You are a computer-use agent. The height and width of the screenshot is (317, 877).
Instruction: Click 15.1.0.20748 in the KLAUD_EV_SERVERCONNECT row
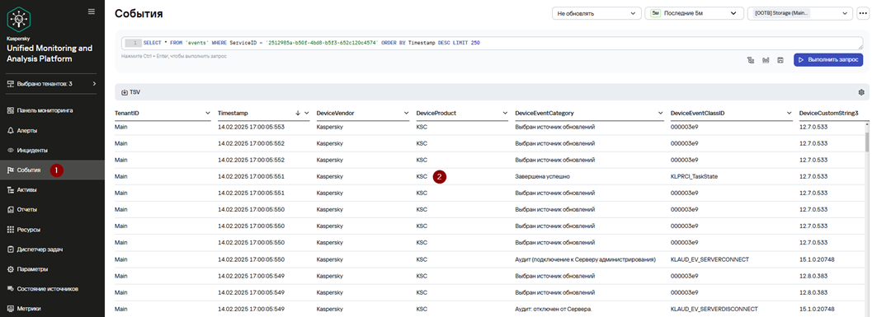[817, 259]
